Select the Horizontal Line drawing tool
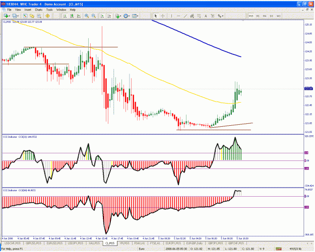The image size is (315, 252). click(x=178, y=16)
